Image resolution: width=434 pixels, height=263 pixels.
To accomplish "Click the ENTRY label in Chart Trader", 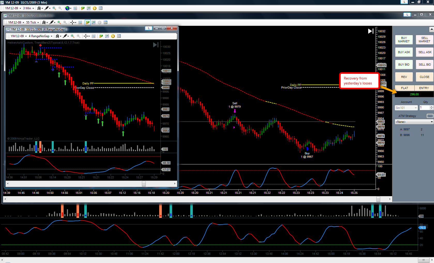I will [424, 88].
